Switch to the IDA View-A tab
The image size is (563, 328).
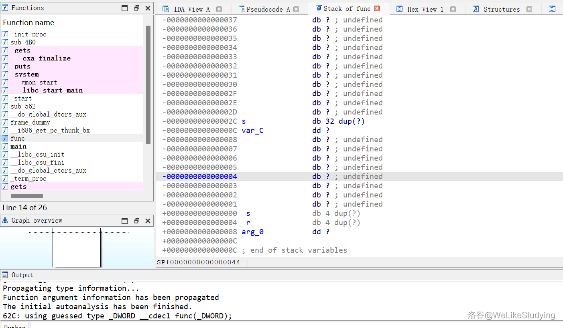click(191, 9)
